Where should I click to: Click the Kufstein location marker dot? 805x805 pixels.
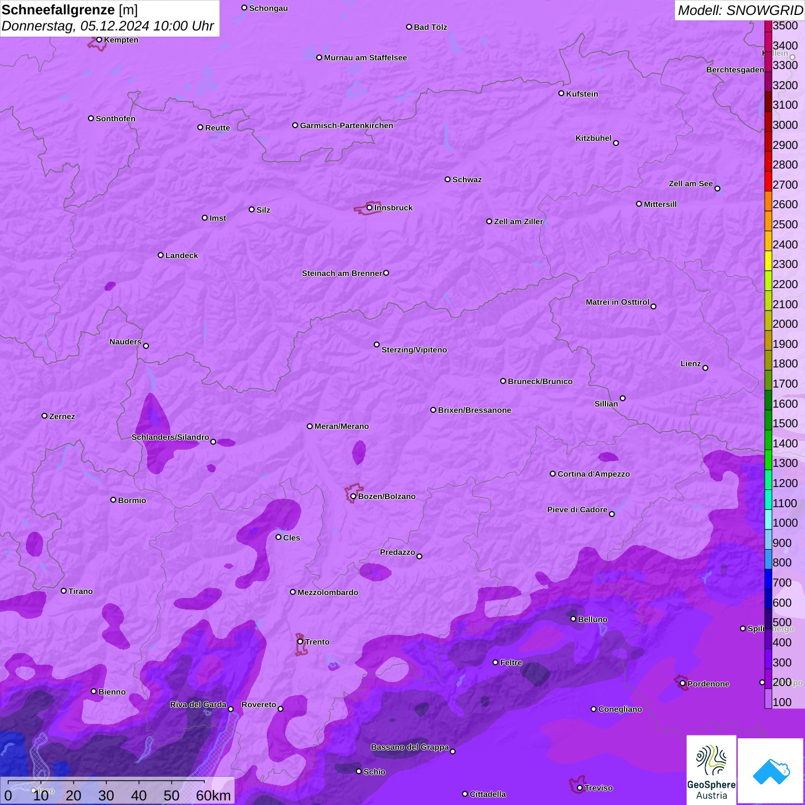point(561,93)
